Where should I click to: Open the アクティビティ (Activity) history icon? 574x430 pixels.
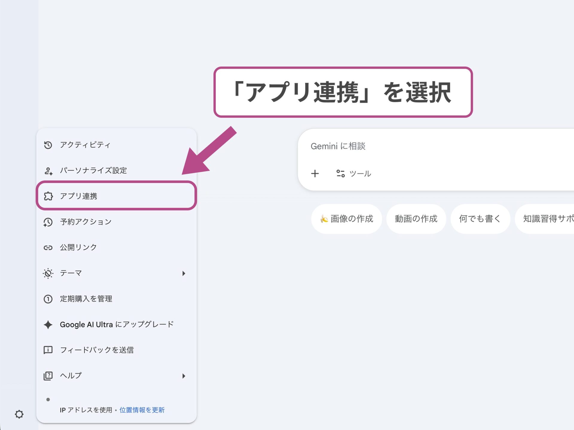pos(48,145)
